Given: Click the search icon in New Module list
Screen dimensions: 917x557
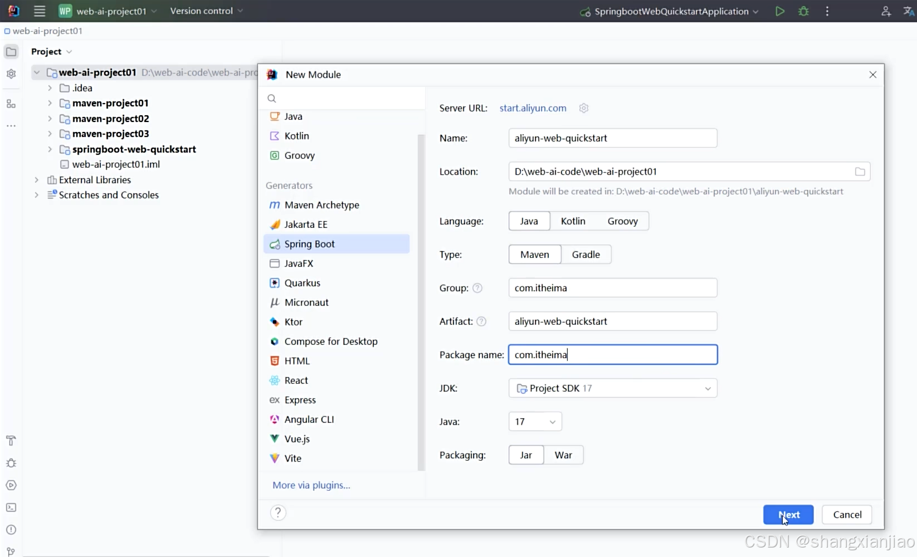Looking at the screenshot, I should (272, 99).
